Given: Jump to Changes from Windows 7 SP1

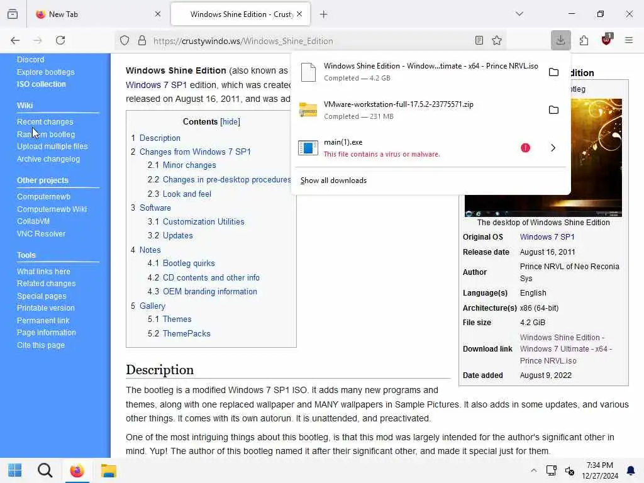Looking at the screenshot, I should [195, 152].
